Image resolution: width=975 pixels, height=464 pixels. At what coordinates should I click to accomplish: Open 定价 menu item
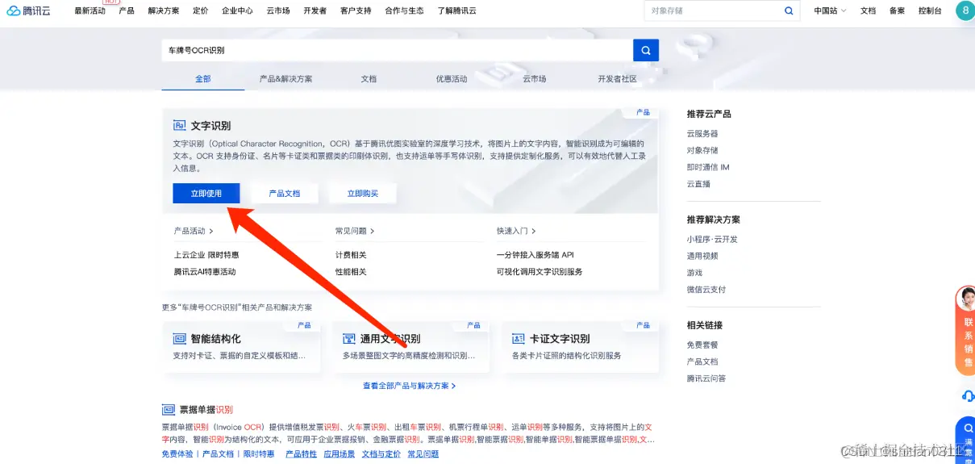[x=201, y=10]
